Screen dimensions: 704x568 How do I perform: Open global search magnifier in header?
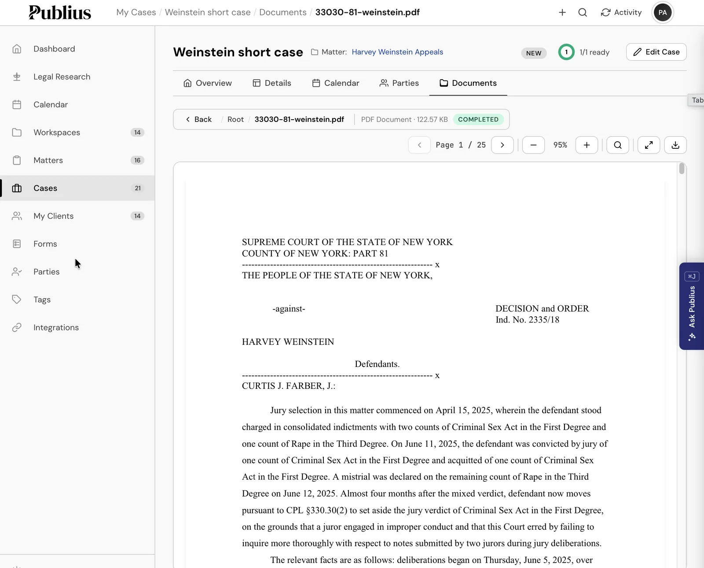click(583, 12)
